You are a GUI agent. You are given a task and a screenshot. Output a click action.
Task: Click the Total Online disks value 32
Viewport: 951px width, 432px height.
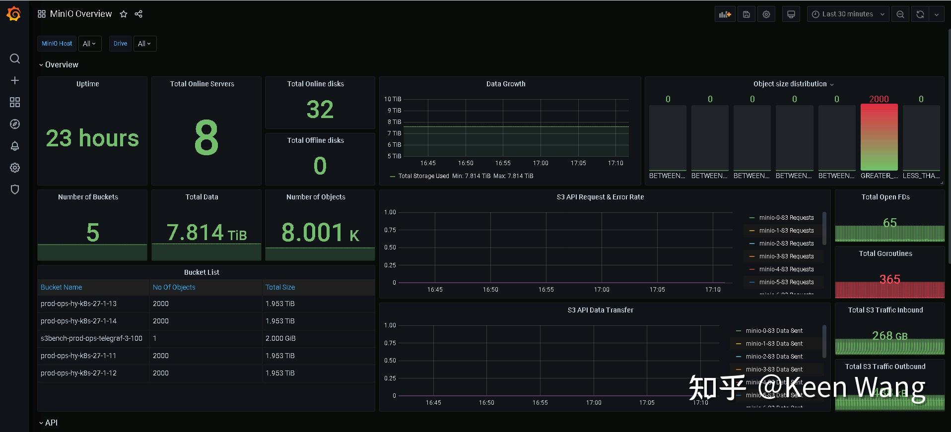tap(320, 109)
